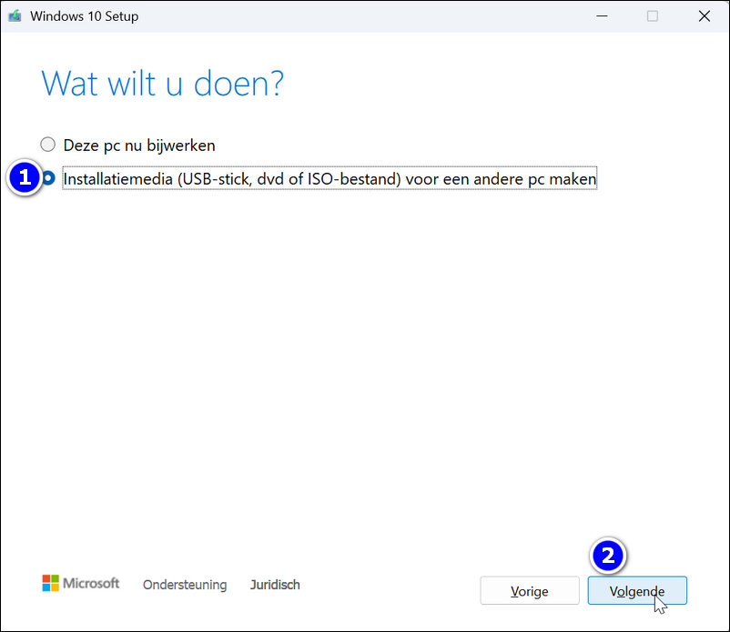Open the Ondersteuning link
Viewport: 730px width, 632px height.
point(185,585)
